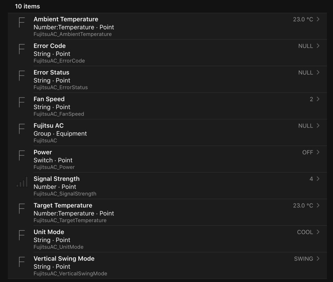Screen dimensions: 333x282
Task: Click the NULL value of Error Status
Action: [306, 73]
